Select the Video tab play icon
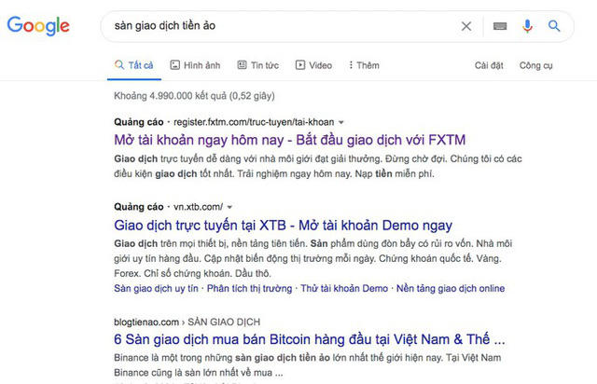The image size is (597, 384). coord(300,65)
